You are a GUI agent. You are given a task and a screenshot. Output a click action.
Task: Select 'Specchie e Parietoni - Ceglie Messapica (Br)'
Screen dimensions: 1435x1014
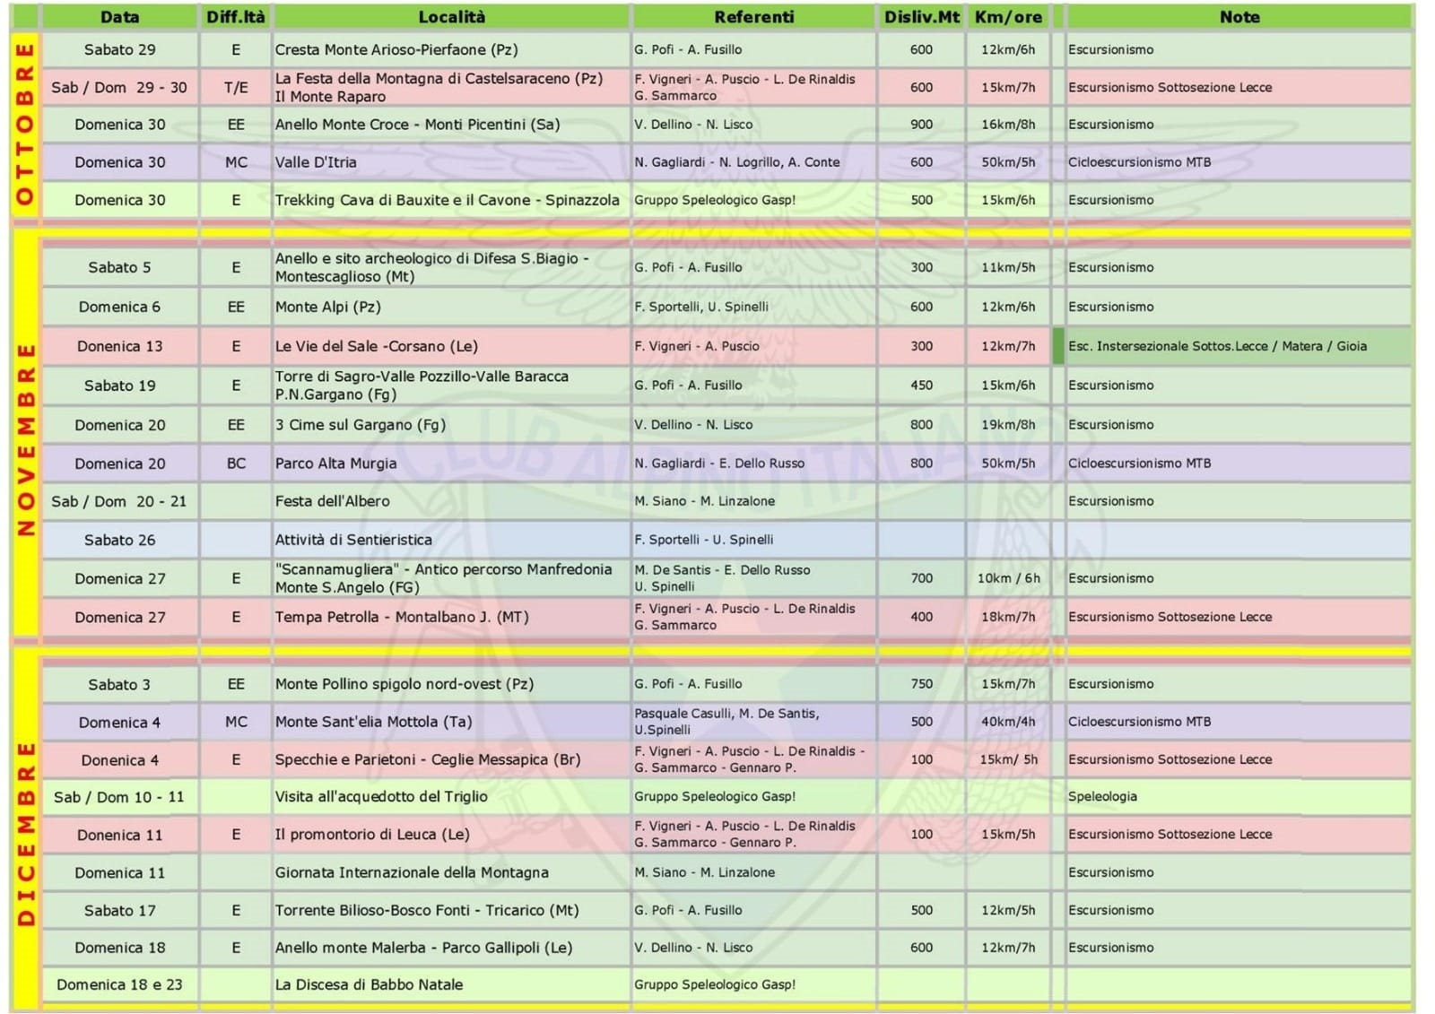[451, 759]
